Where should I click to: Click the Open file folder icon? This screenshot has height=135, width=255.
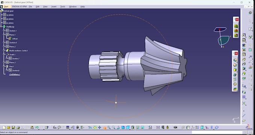click(9, 128)
